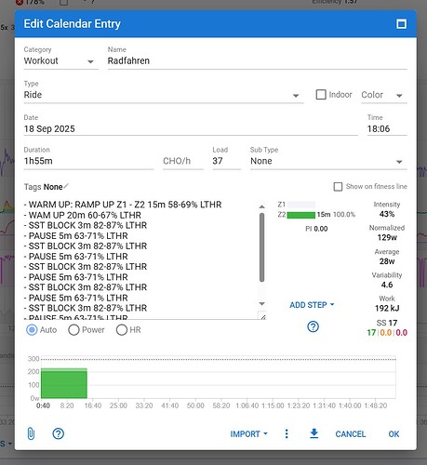The height and width of the screenshot is (465, 427).
Task: Open the Category Workout dropdown
Action: pos(60,60)
